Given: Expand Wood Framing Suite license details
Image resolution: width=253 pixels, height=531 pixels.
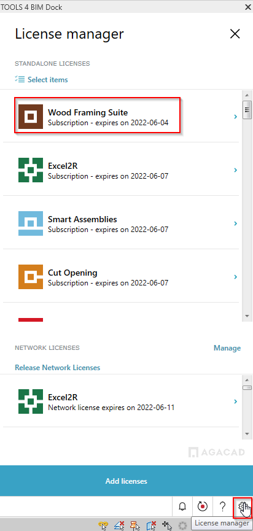Looking at the screenshot, I should (x=235, y=117).
